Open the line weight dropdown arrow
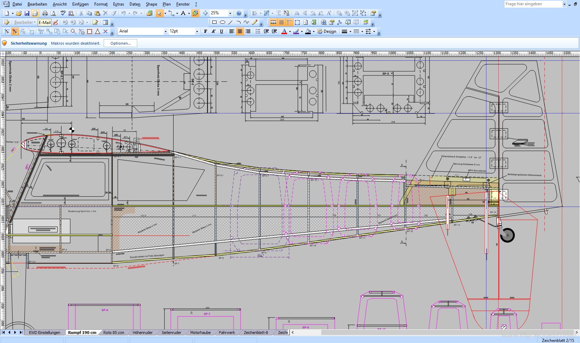 pos(350,31)
